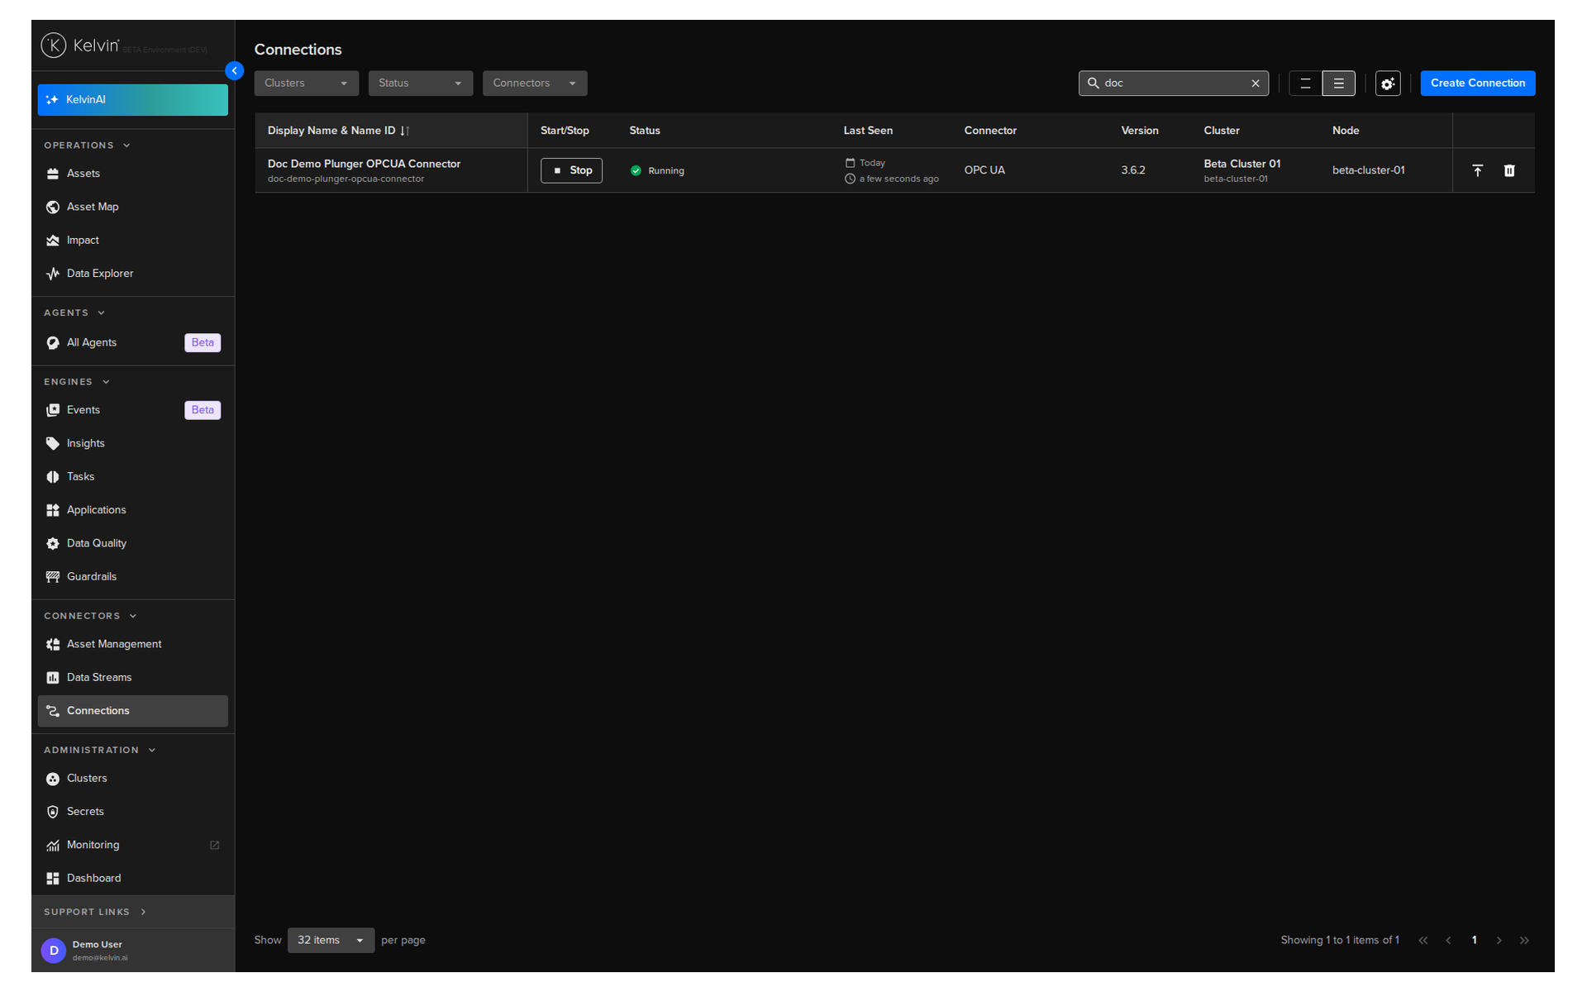
Task: Delete the Doc Demo Plunger connection
Action: (1509, 170)
